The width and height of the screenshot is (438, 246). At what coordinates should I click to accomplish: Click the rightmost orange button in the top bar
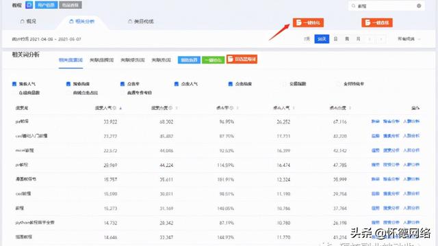pyautogui.click(x=377, y=23)
